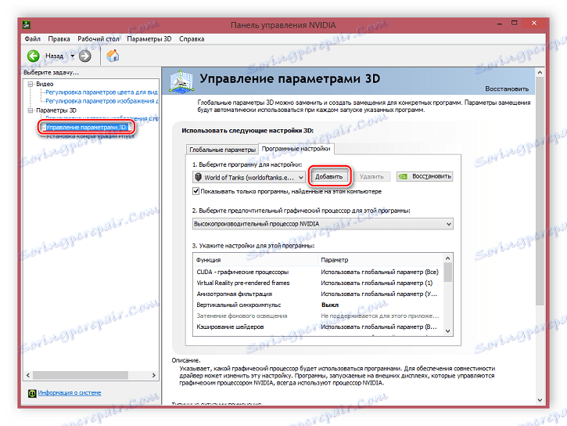
Task: Toggle show only programs found checkbox
Action: pyautogui.click(x=196, y=191)
